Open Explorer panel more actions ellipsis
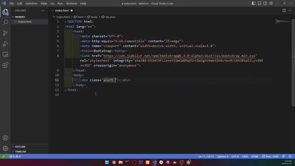The image size is (295, 166). [x=43, y=11]
